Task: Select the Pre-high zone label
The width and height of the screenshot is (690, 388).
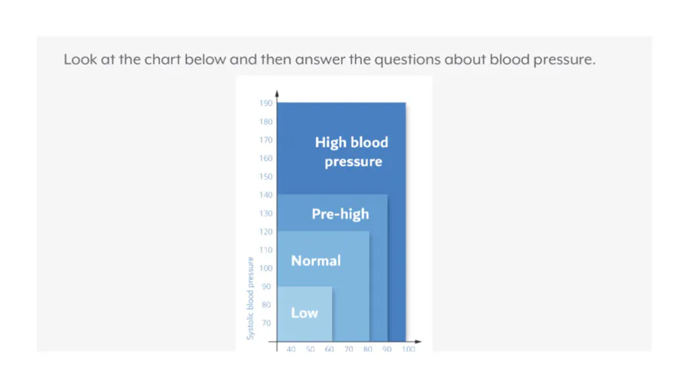Action: tap(340, 214)
